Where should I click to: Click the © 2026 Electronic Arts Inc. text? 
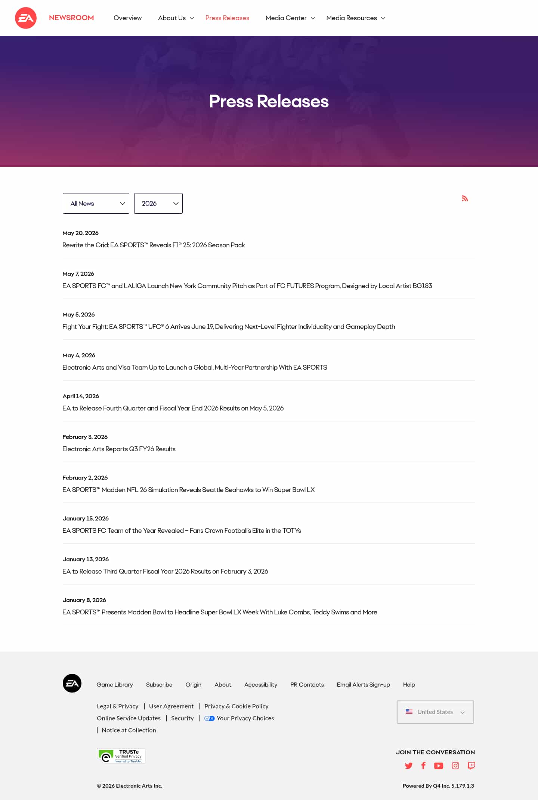click(x=130, y=786)
